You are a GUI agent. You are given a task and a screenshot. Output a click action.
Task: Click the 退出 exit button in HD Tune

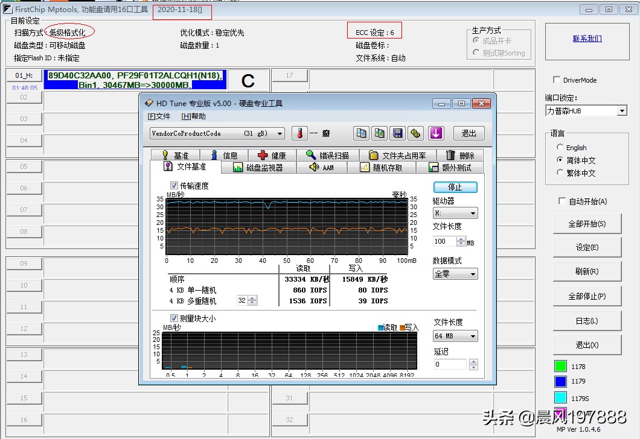pos(469,133)
